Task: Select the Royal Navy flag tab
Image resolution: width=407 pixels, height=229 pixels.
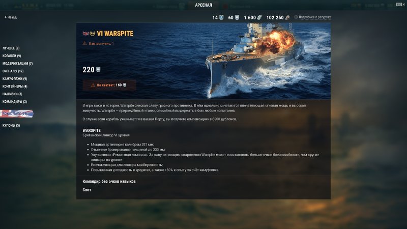Action: [x=17, y=113]
